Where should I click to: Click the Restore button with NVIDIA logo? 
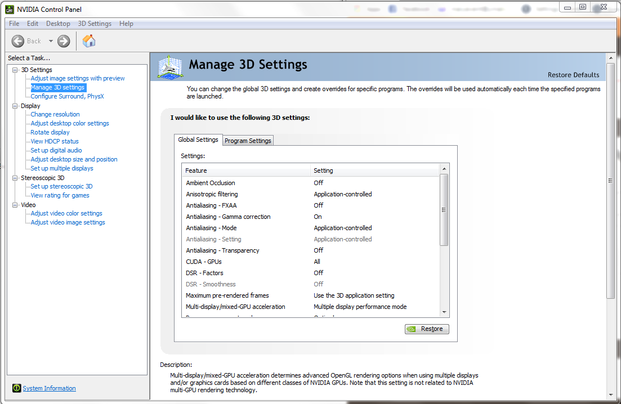[x=427, y=329]
